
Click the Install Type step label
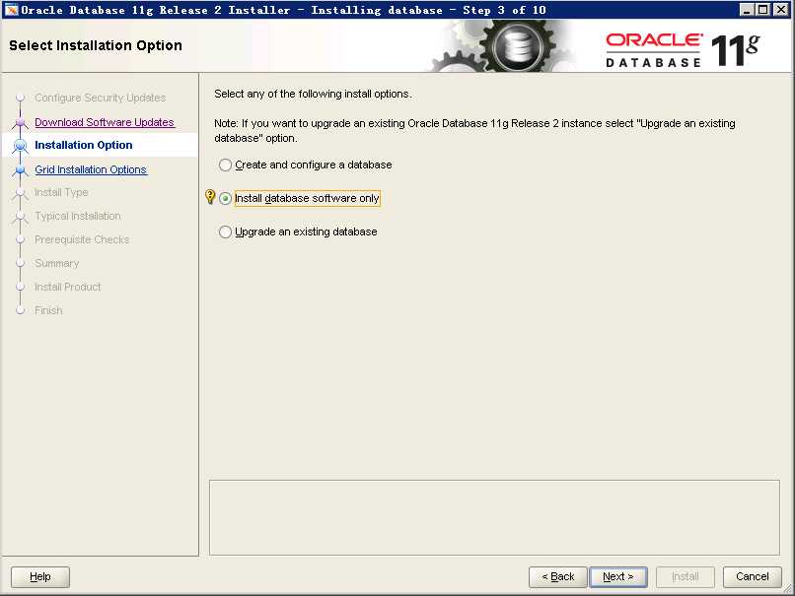point(61,192)
